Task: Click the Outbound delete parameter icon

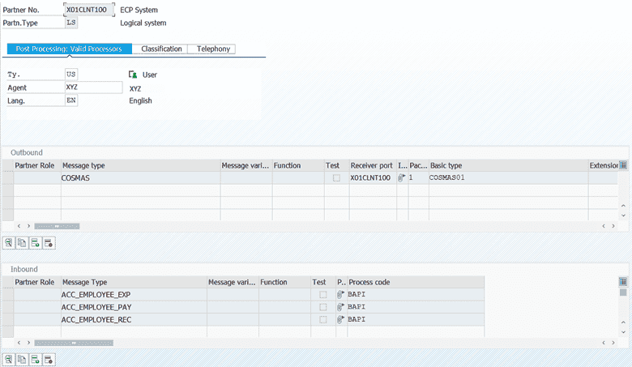Action: pos(49,242)
